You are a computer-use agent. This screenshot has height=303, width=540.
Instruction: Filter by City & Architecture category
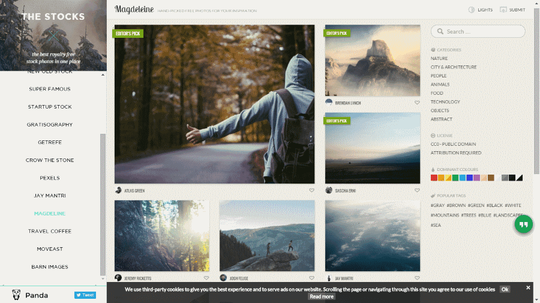[454, 67]
